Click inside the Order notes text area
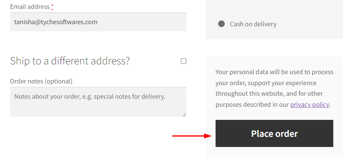This screenshot has height=158, width=346. [x=98, y=102]
